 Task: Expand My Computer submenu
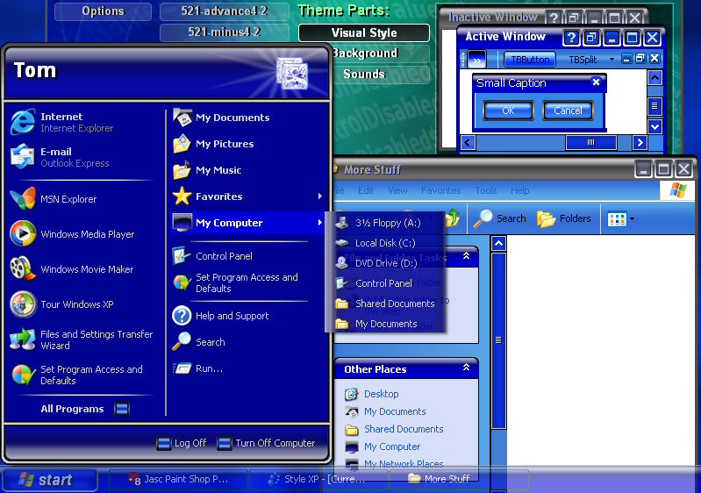point(248,223)
